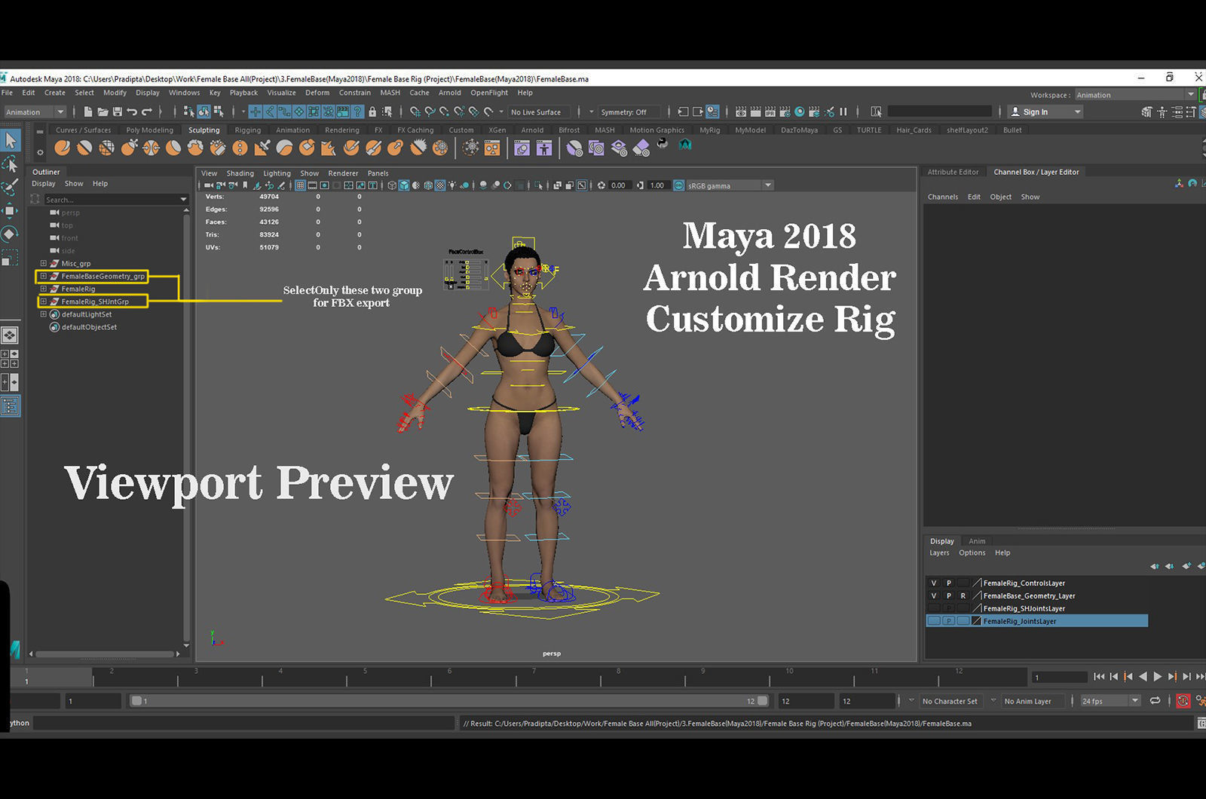Toggle P playback box of FemaleBase_Geometry_Layer
The width and height of the screenshot is (1206, 799).
pyautogui.click(x=949, y=595)
